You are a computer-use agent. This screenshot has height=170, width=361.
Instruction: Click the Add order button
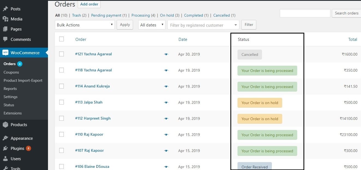(89, 4)
